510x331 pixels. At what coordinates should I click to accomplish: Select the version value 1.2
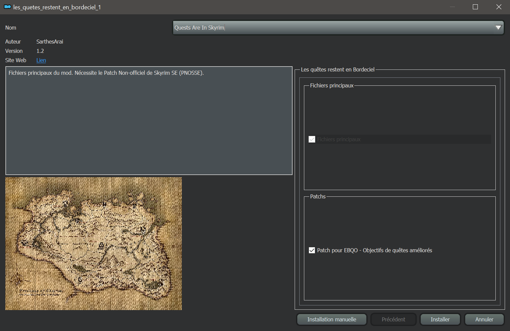40,51
